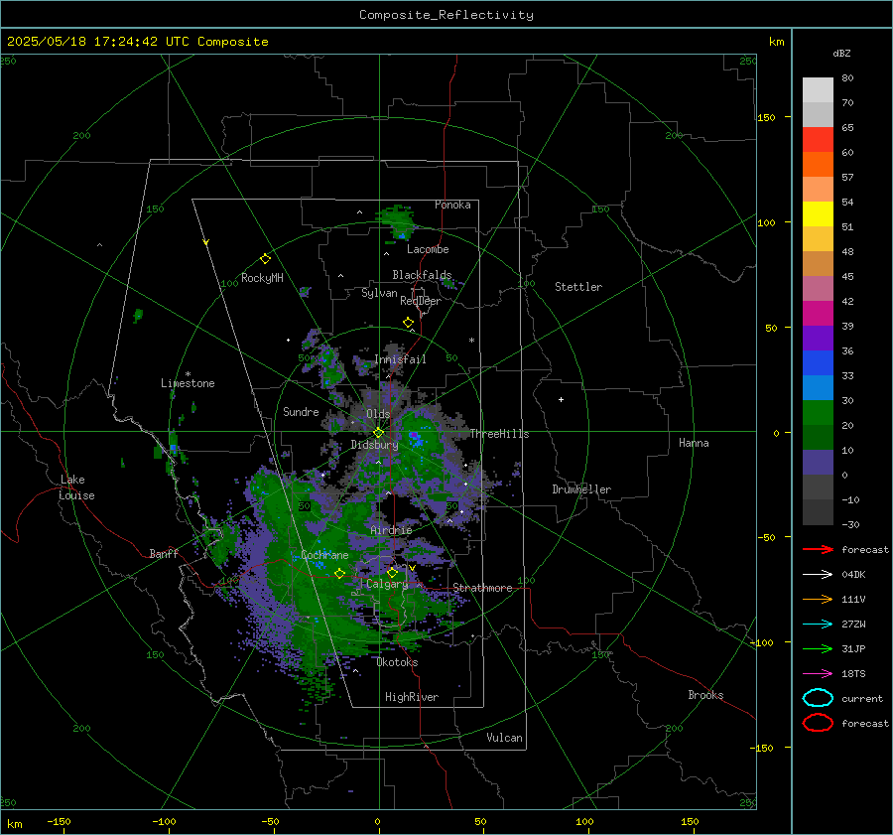This screenshot has width=893, height=835.
Task: Click the ThreeHills map label
Action: [499, 434]
